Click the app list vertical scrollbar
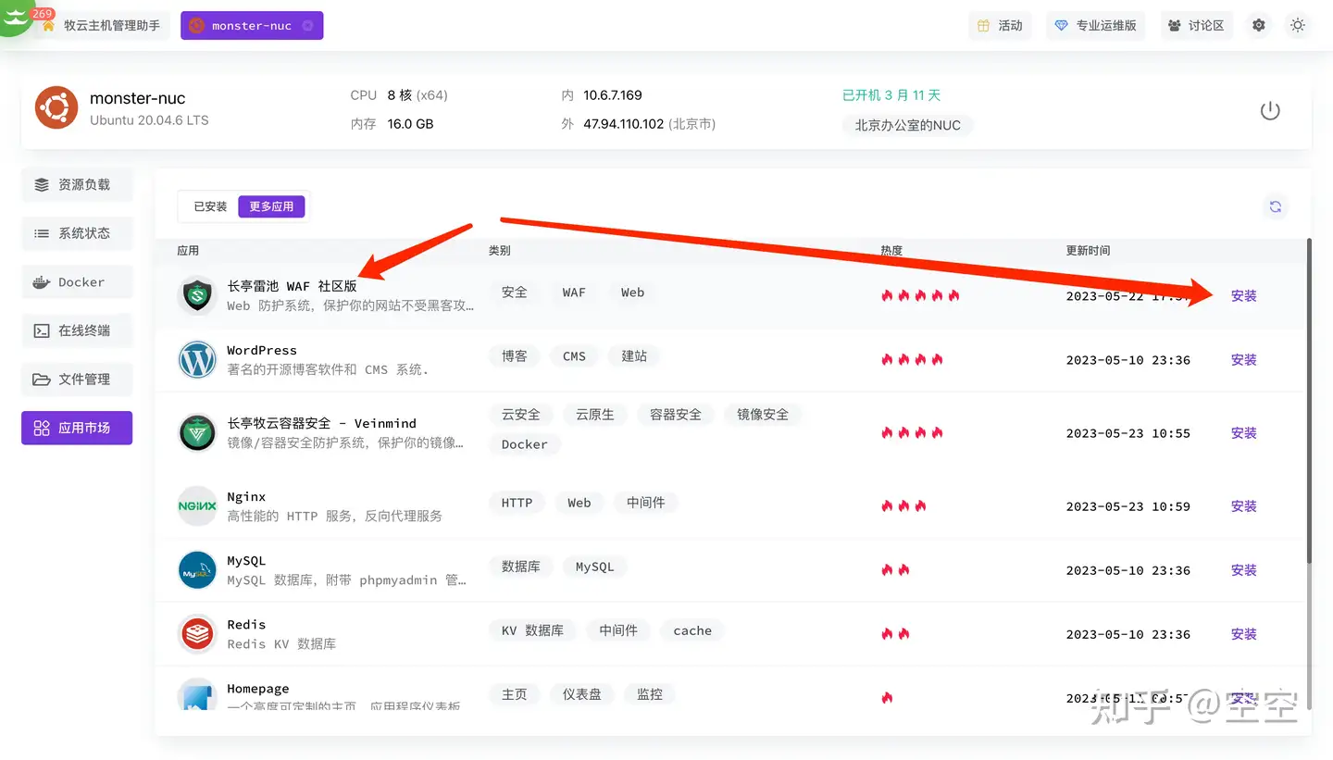 click(1308, 400)
